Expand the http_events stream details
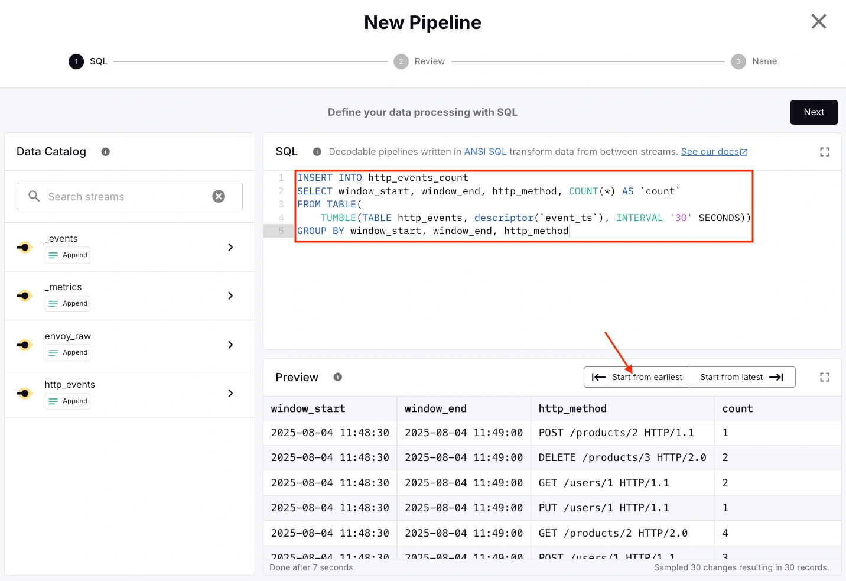Viewport: 846px width, 581px height. (231, 393)
